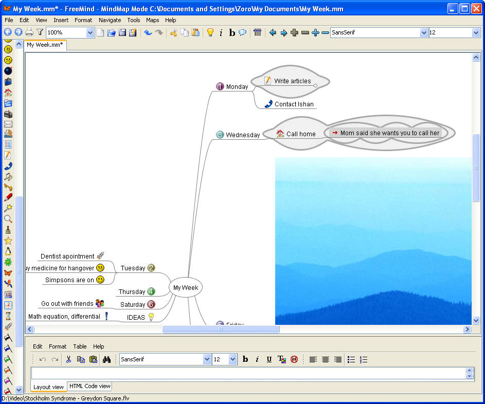Toggle underline in the note editor toolbar

click(269, 359)
